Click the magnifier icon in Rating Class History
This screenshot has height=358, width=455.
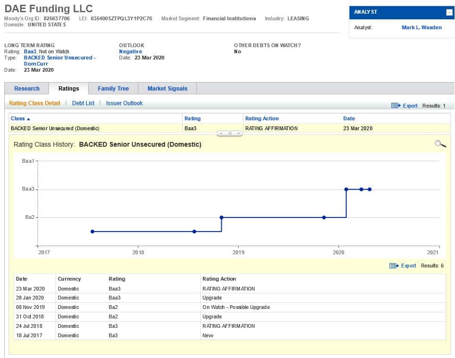440,143
